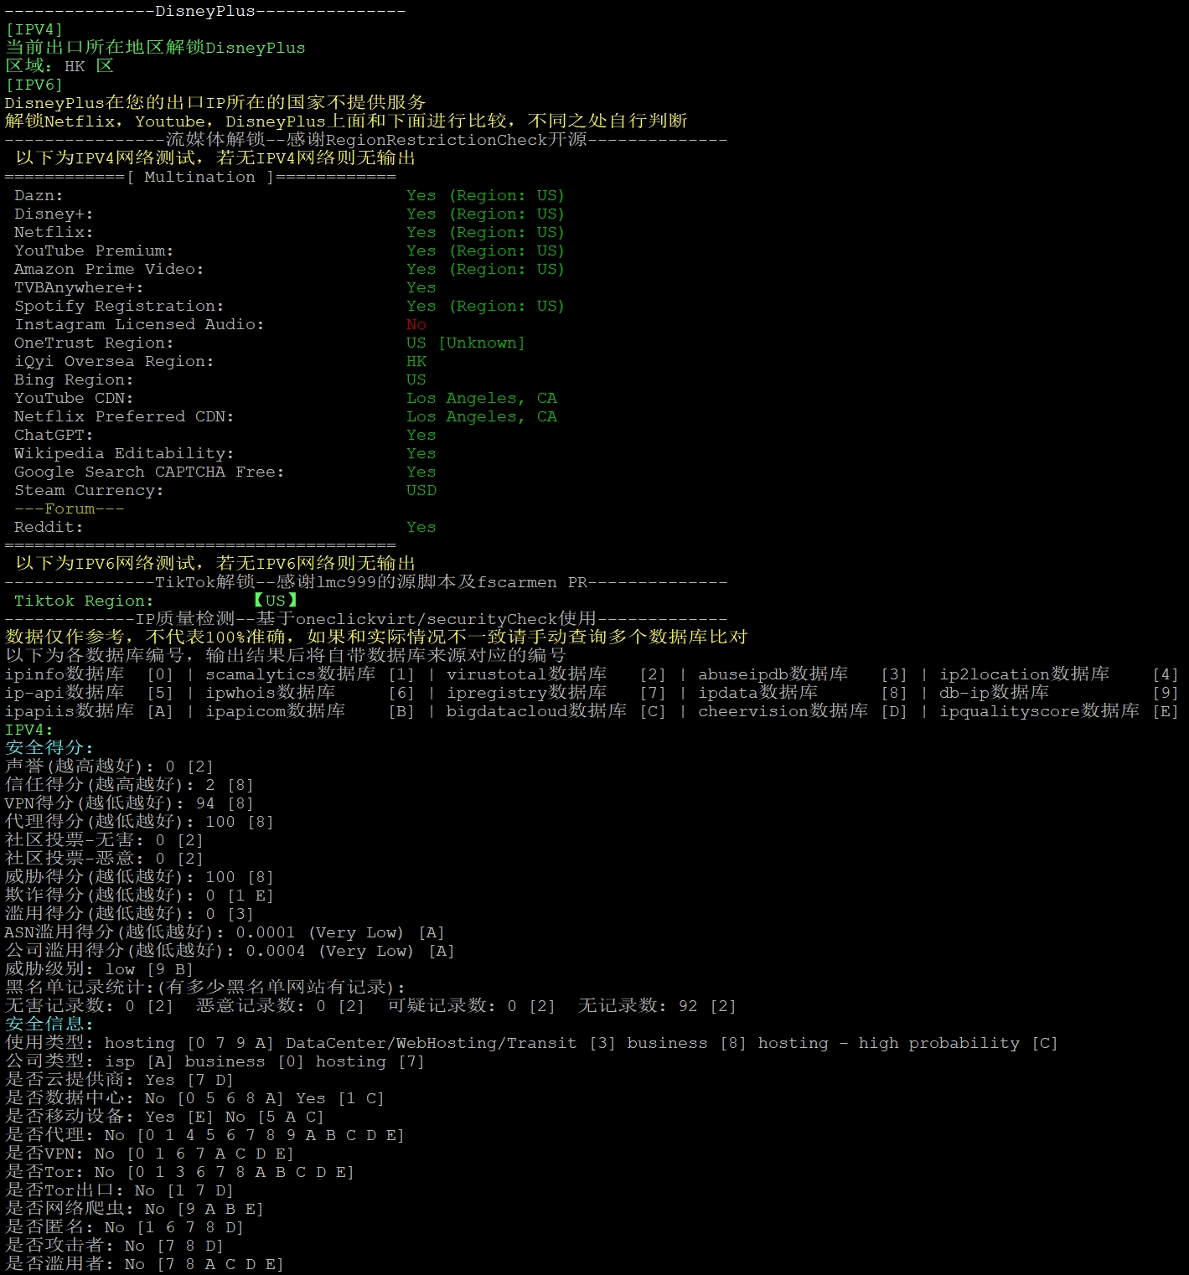Click the '无记录数: 92 [2]' entry
1189x1275 pixels.
tap(657, 1006)
